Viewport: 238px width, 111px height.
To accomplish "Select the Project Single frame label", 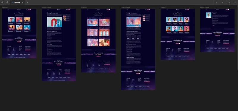I will click(126, 7).
